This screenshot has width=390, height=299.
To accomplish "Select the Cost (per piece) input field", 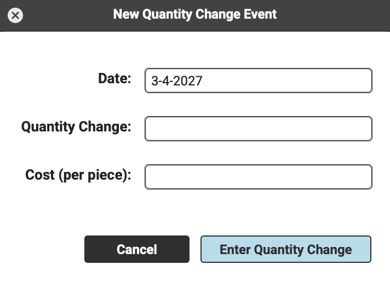I will click(x=258, y=177).
